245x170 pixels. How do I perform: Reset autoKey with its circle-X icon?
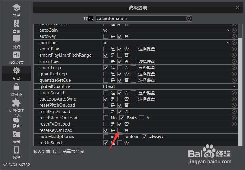pos(234,36)
